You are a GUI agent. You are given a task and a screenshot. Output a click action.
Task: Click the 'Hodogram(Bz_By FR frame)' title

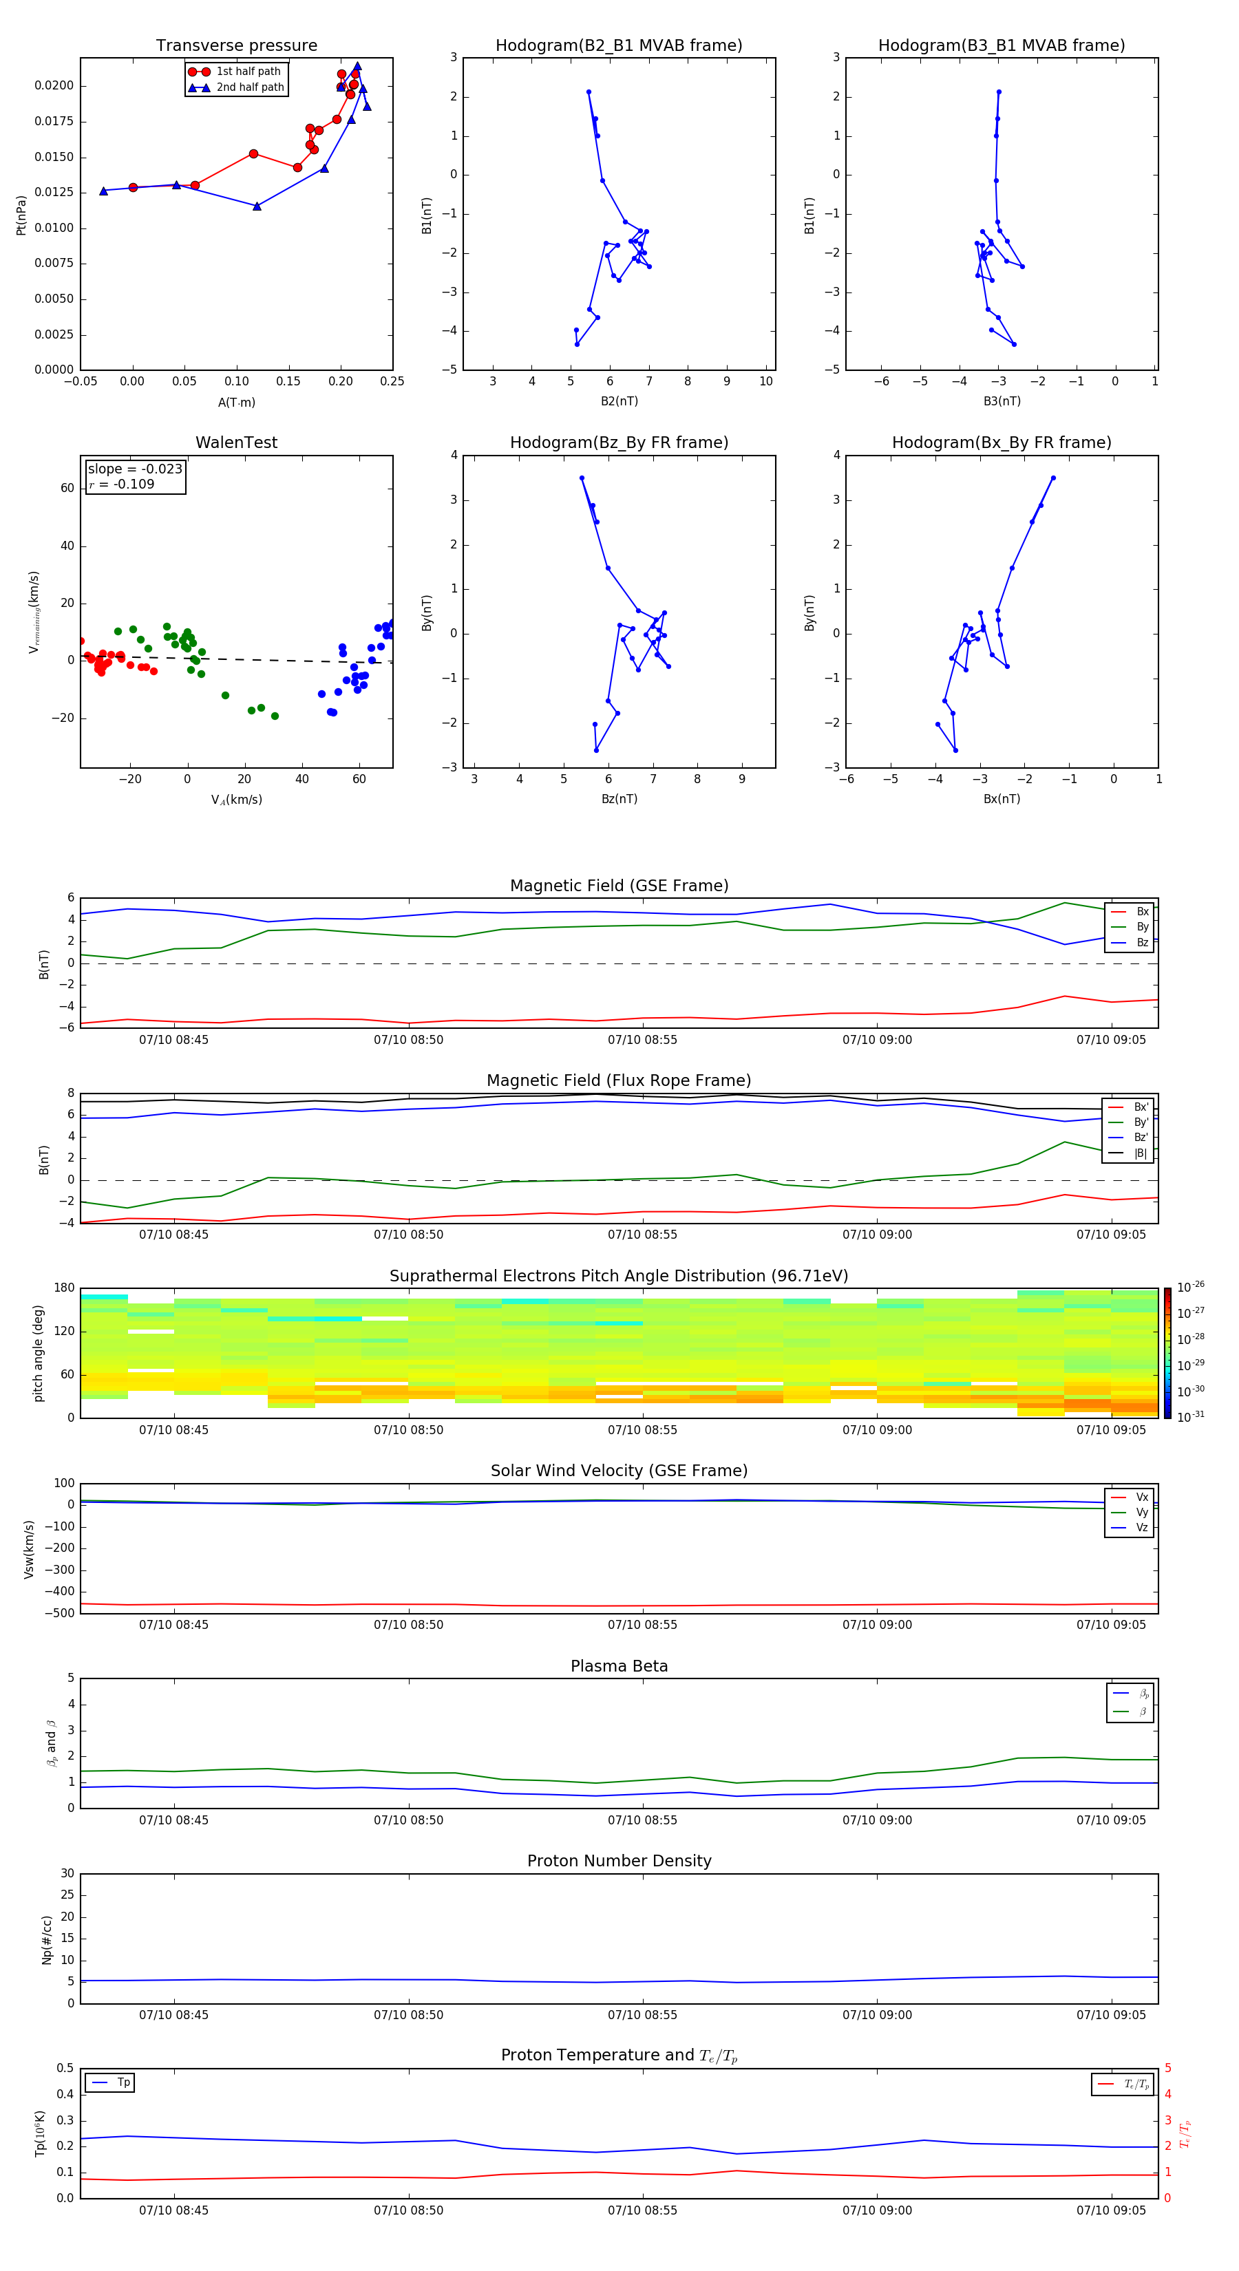click(619, 443)
